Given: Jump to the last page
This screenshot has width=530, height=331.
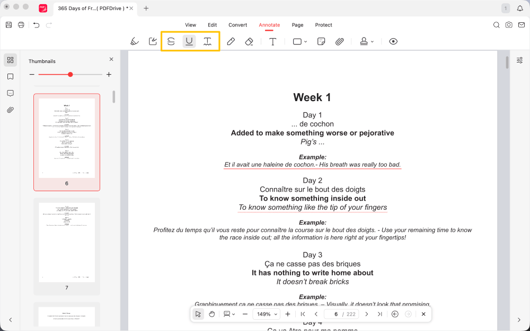Looking at the screenshot, I should [379, 314].
